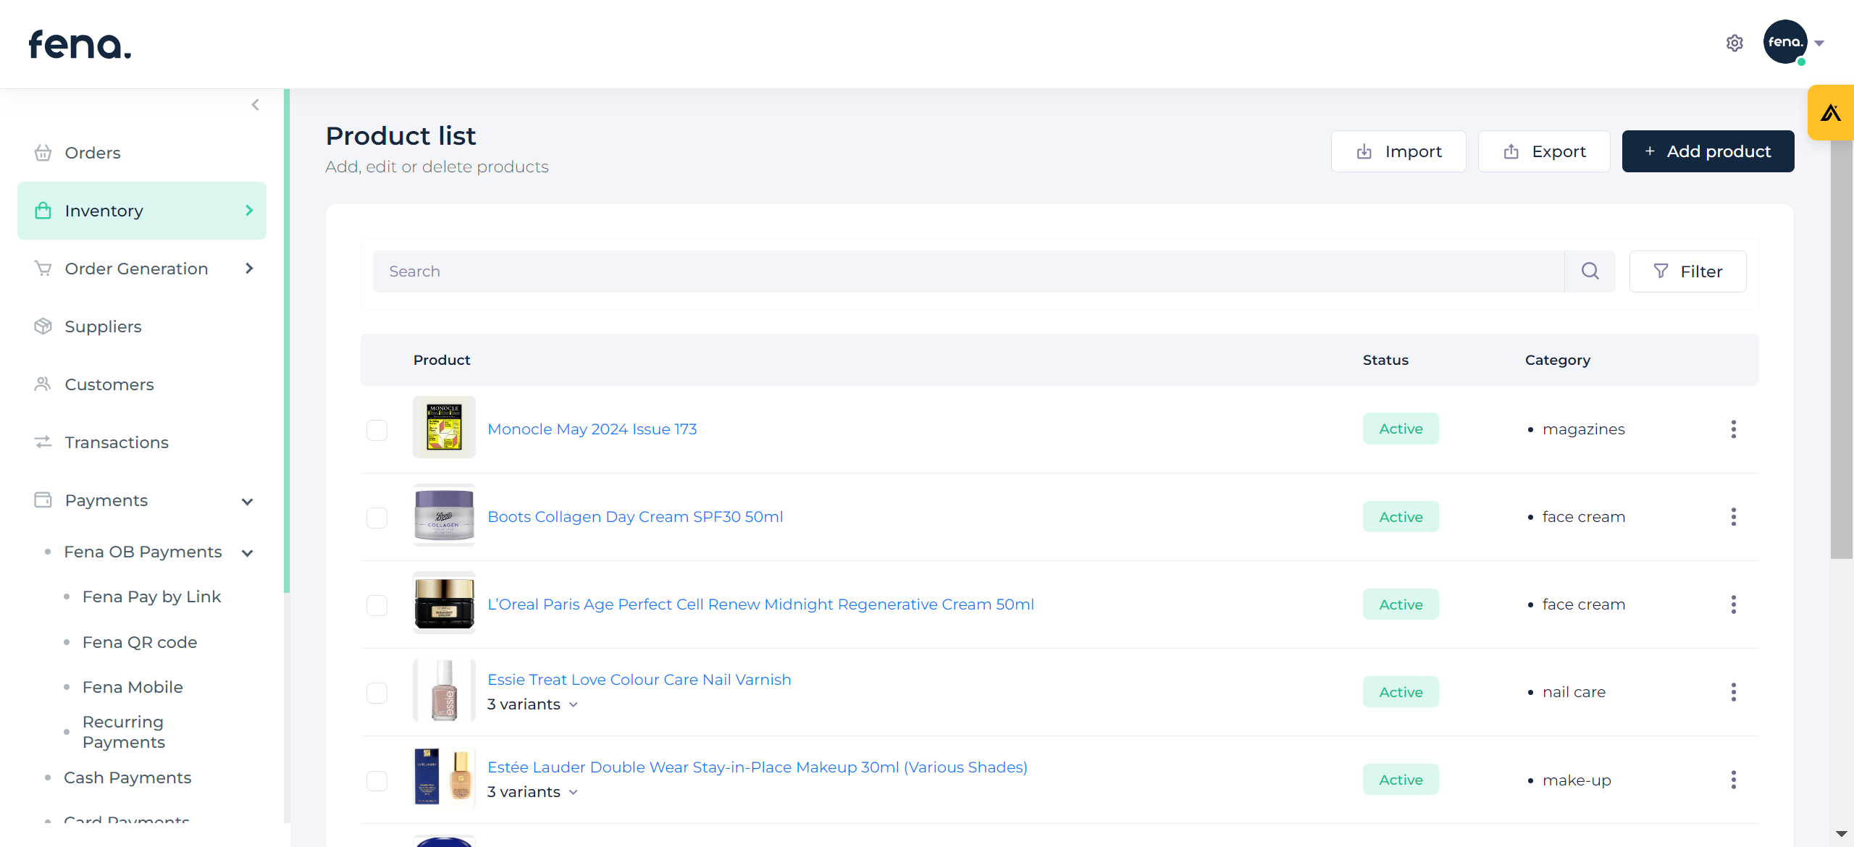Open the Transactions sidebar item
1854x847 pixels.
[x=116, y=442]
